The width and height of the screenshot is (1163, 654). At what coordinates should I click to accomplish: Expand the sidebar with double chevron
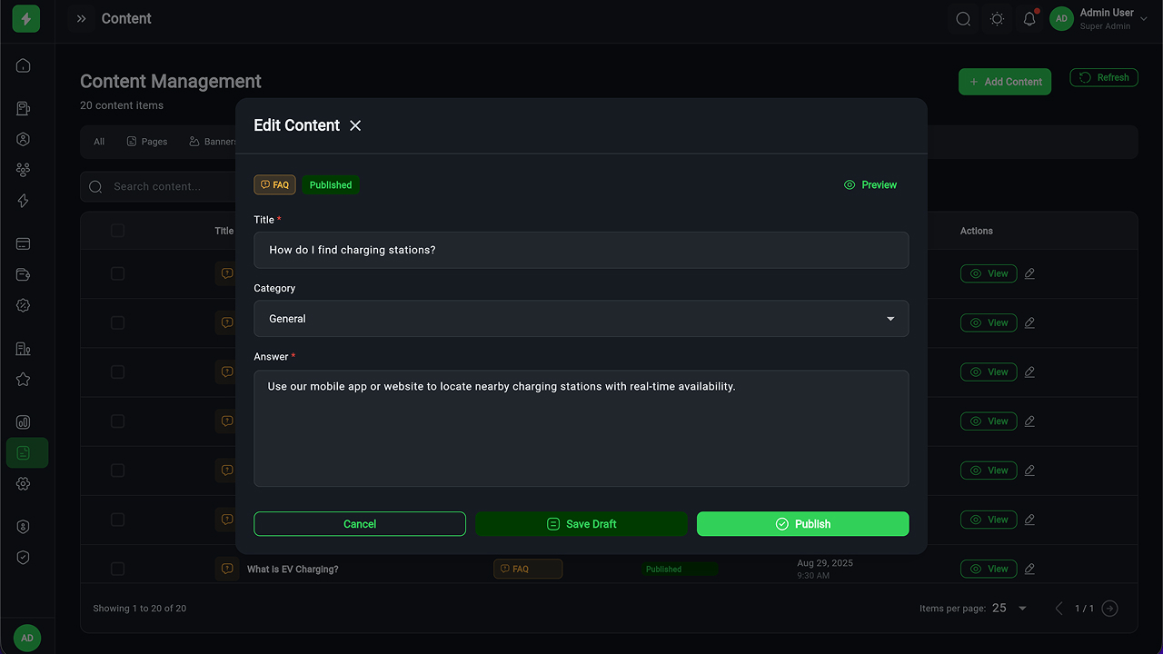[82, 19]
